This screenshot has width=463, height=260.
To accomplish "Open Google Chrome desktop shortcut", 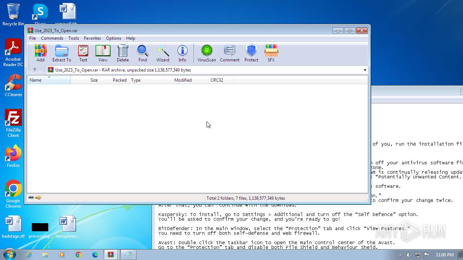I will pyautogui.click(x=13, y=194).
